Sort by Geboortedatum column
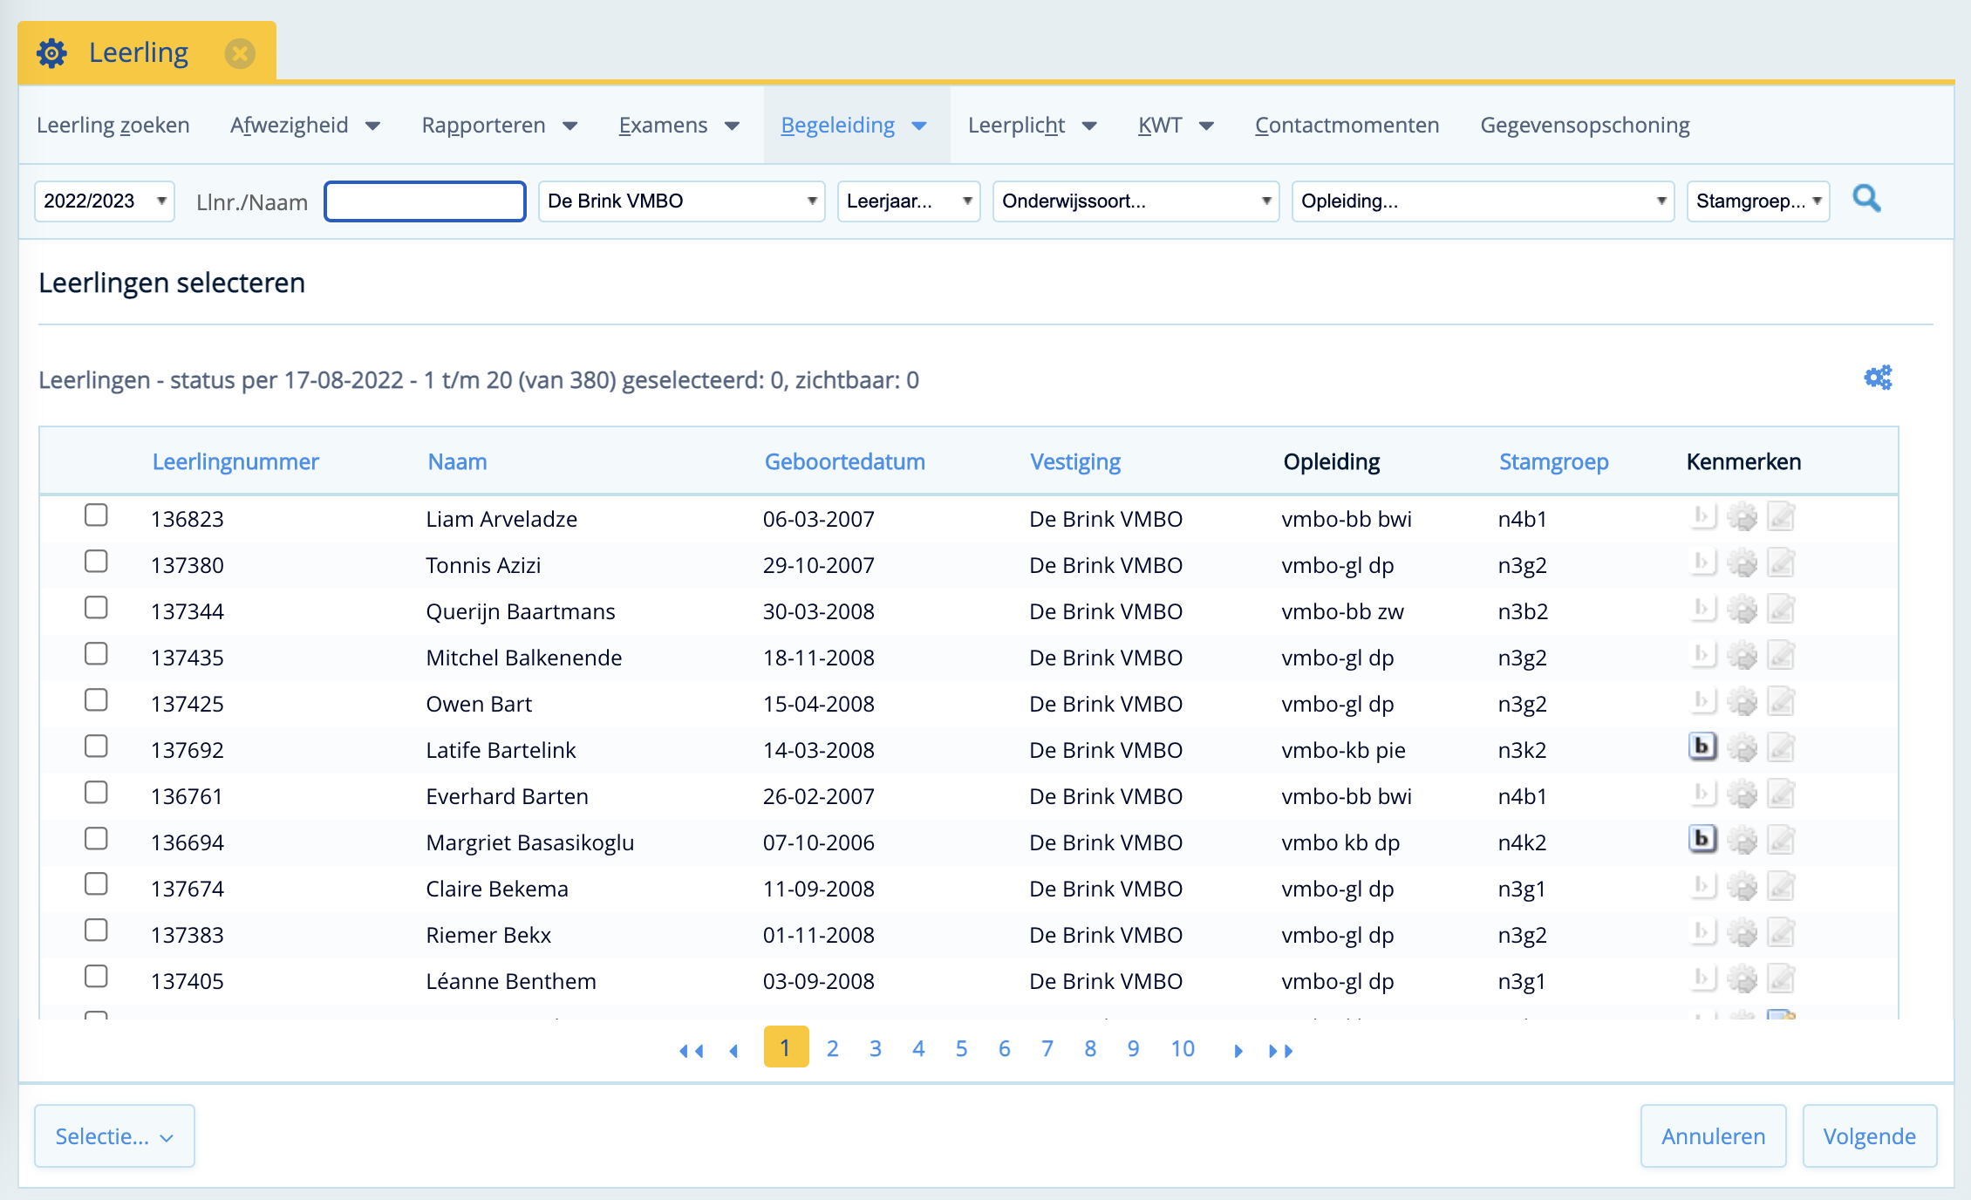 pyautogui.click(x=844, y=462)
